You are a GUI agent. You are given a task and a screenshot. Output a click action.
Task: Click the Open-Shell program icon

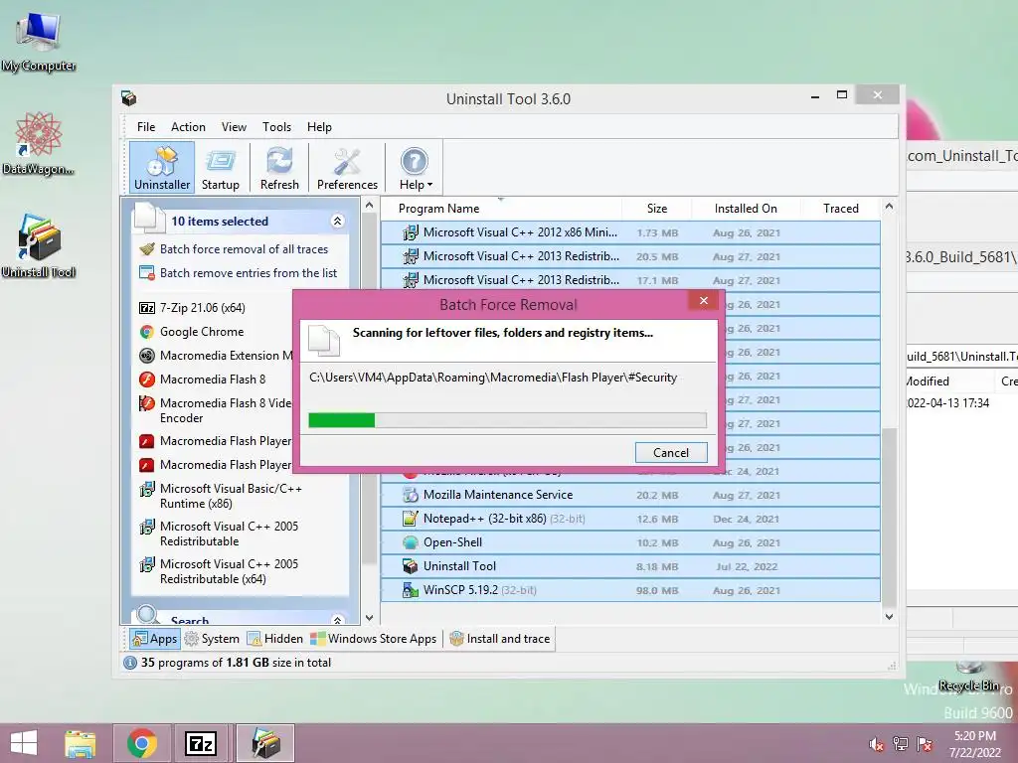[411, 542]
